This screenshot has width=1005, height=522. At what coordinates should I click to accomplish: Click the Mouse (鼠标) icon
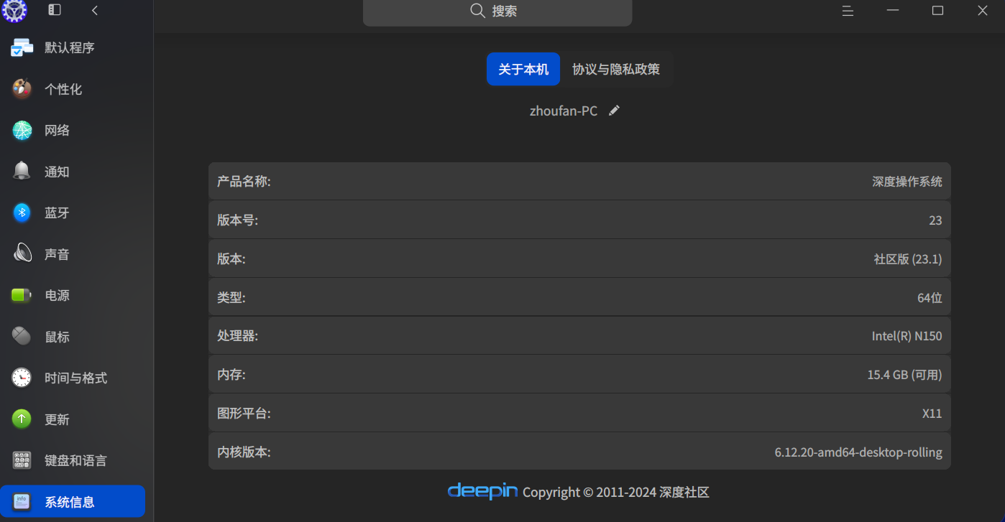pos(22,336)
